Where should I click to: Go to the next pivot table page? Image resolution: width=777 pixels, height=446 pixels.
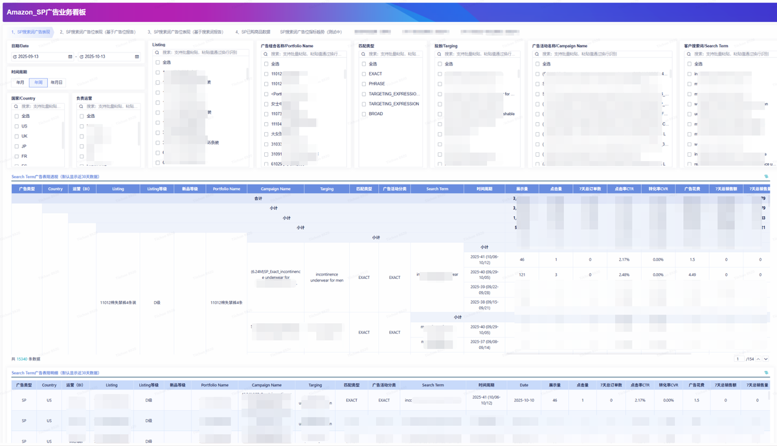coord(766,359)
